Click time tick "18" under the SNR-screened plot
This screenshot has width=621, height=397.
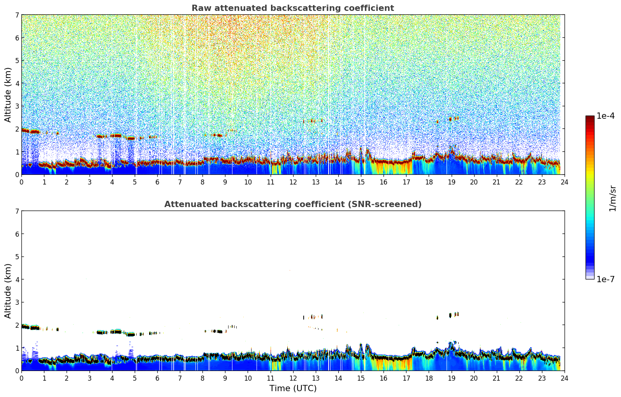(x=429, y=378)
